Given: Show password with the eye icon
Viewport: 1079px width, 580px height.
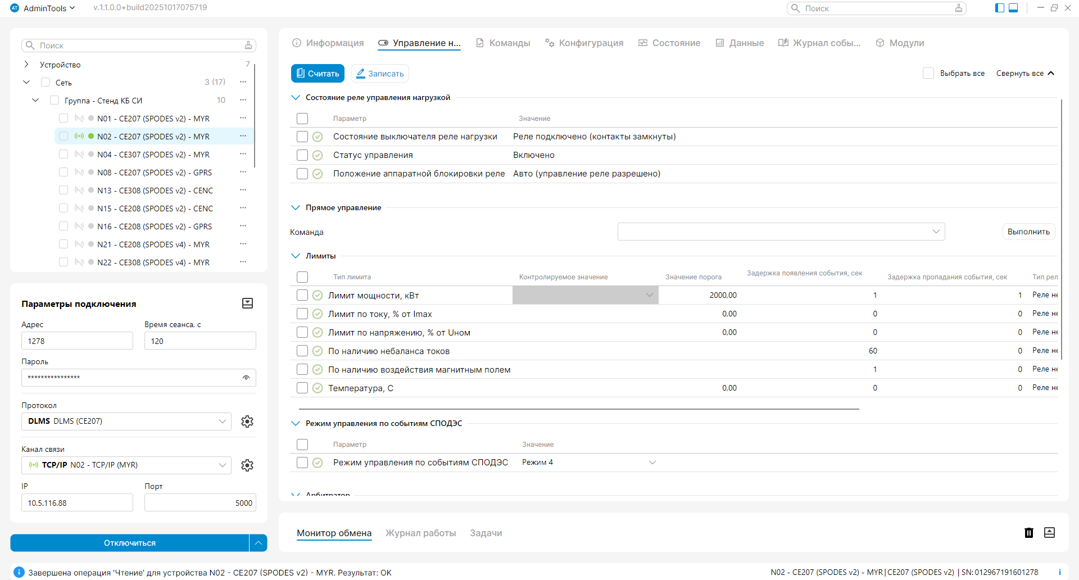Looking at the screenshot, I should coord(246,378).
